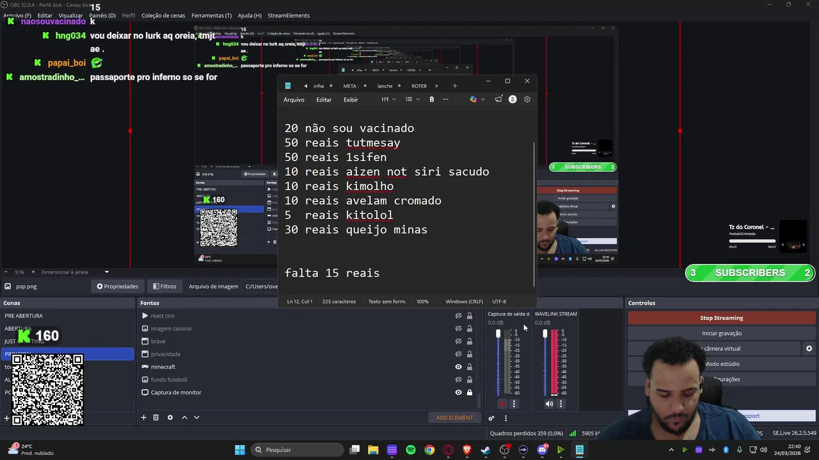This screenshot has height=460, width=819.
Task: Open virtual camera settings gear
Action: coord(809,348)
